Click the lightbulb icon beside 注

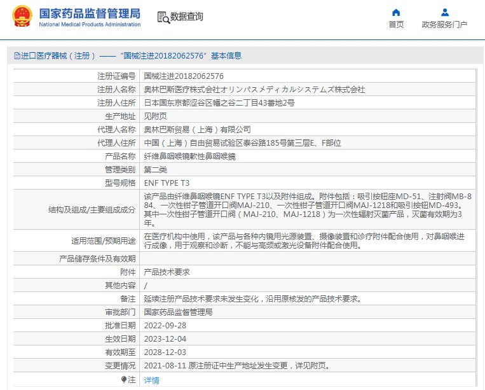(124, 379)
